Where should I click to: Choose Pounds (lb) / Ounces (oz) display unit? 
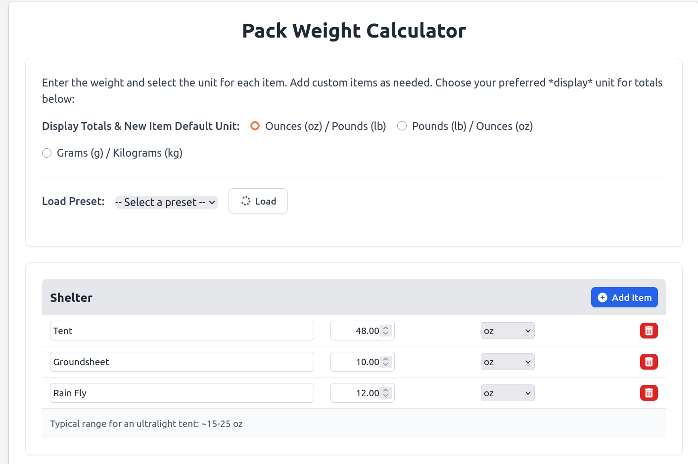point(402,126)
